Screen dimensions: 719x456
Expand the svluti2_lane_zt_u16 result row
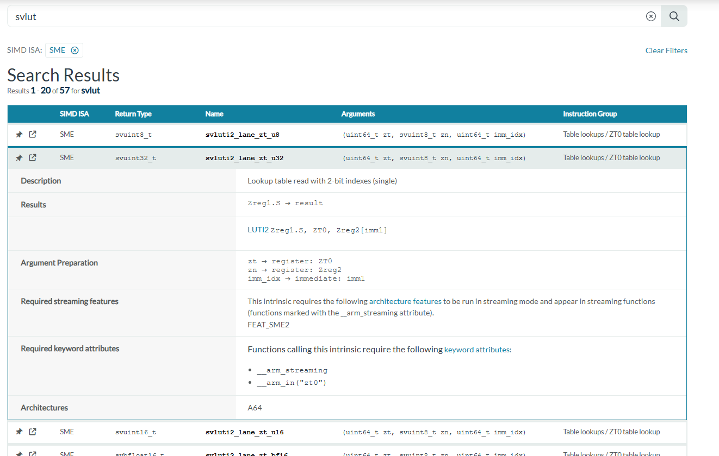(244, 433)
